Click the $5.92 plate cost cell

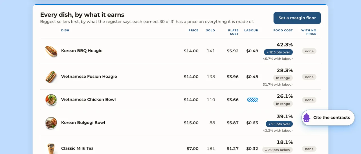pyautogui.click(x=233, y=51)
